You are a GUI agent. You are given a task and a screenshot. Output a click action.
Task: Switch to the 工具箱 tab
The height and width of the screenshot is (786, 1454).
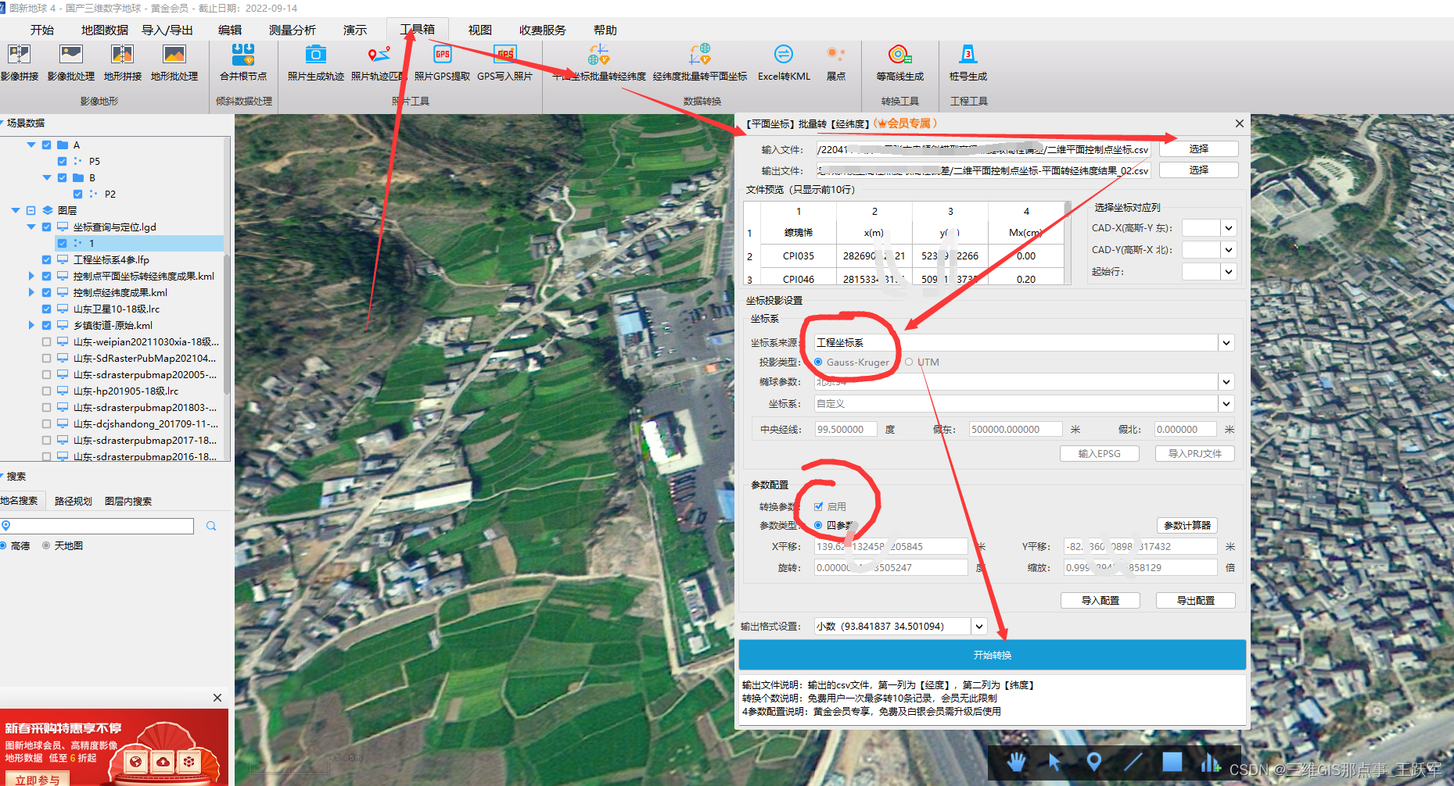click(418, 30)
